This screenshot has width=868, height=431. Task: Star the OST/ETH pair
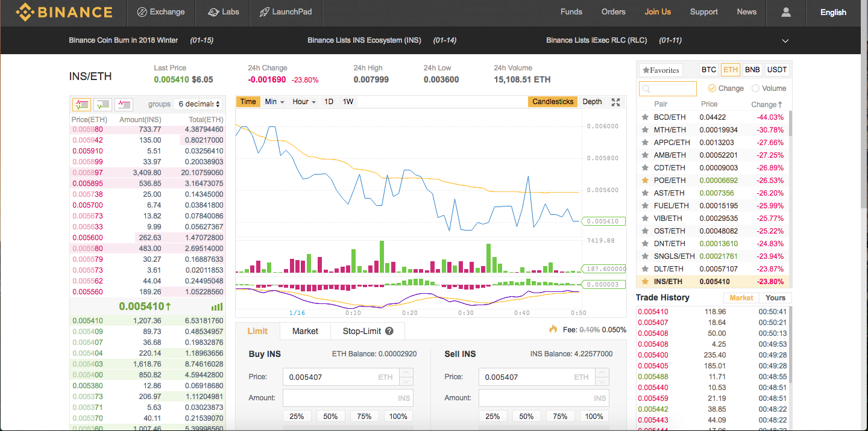pyautogui.click(x=645, y=231)
